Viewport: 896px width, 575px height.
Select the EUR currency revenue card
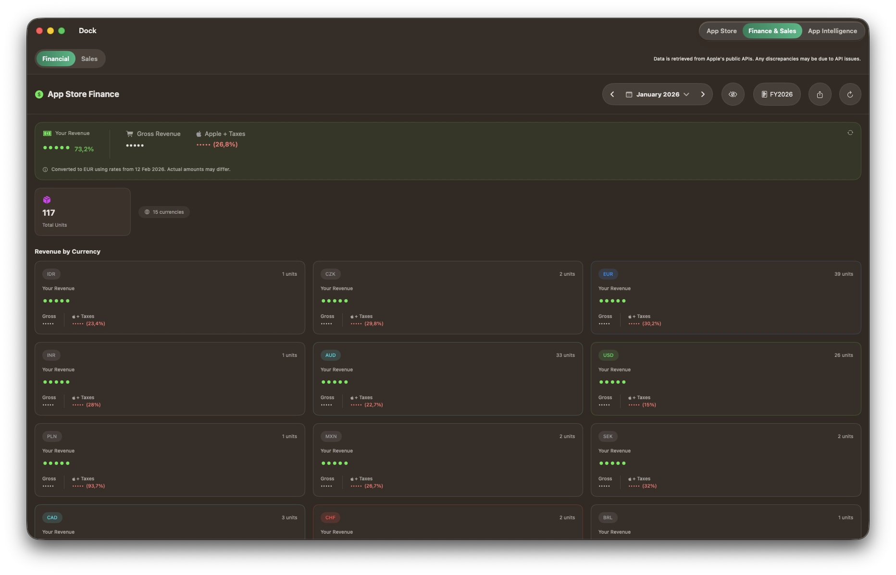(725, 298)
